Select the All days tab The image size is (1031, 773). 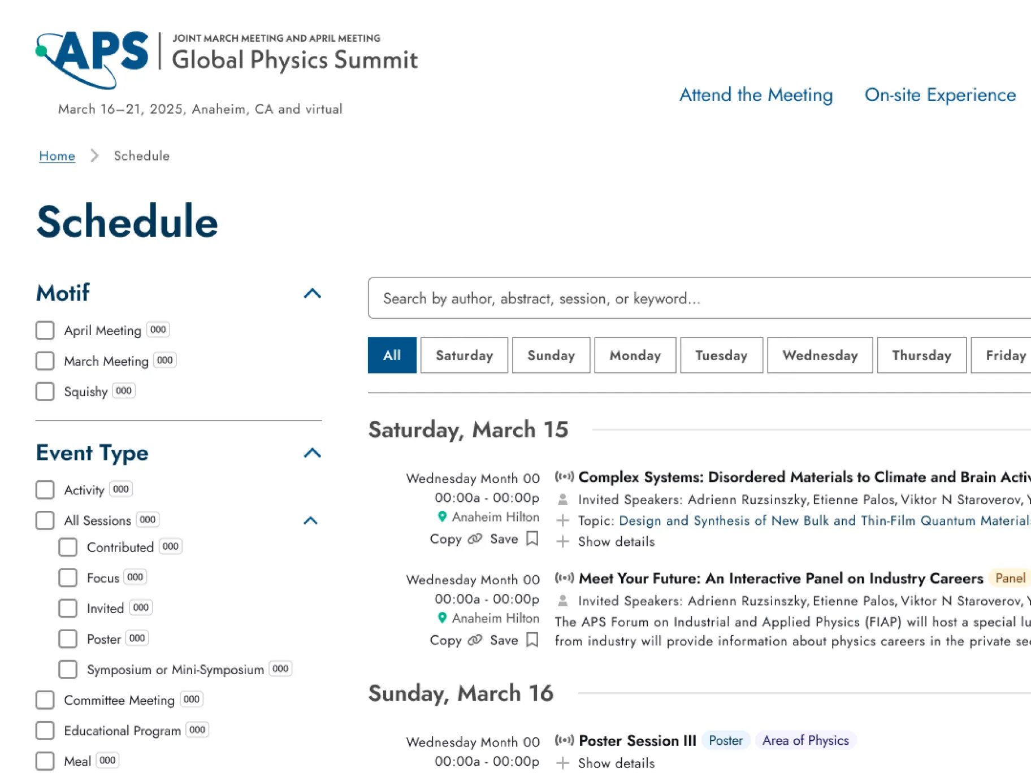(392, 355)
